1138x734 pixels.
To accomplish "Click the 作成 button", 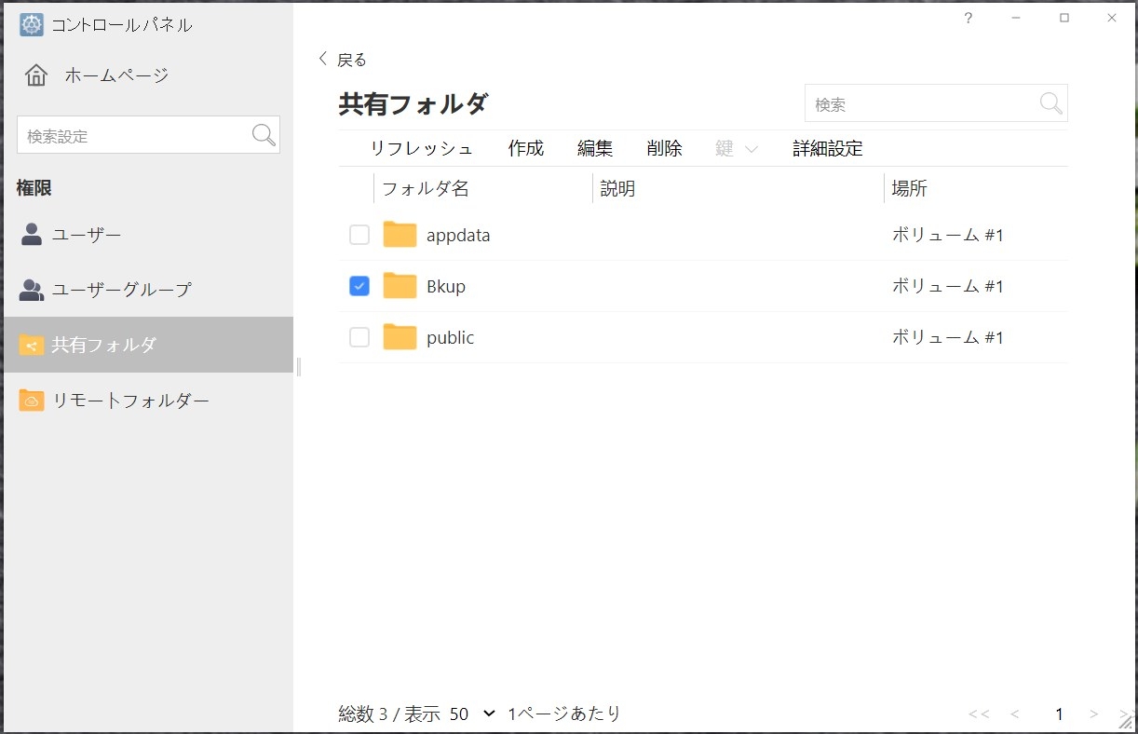I will tap(525, 149).
